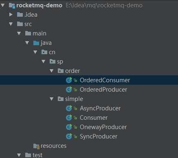Click OrderedProducer's green access modifier icon
Viewport: 178px width, 158px height.
[x=75, y=90]
